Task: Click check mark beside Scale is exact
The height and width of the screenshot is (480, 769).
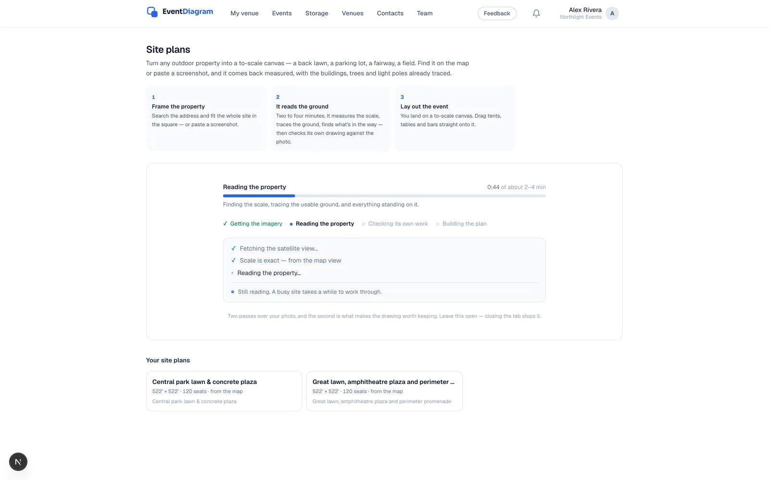Action: pos(234,261)
